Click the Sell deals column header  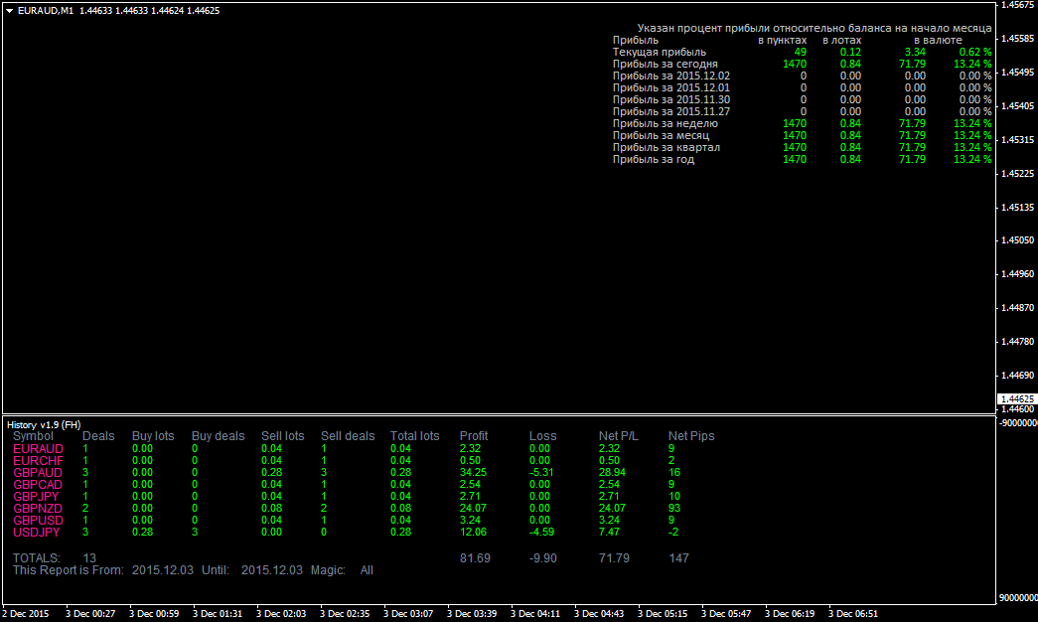[348, 436]
